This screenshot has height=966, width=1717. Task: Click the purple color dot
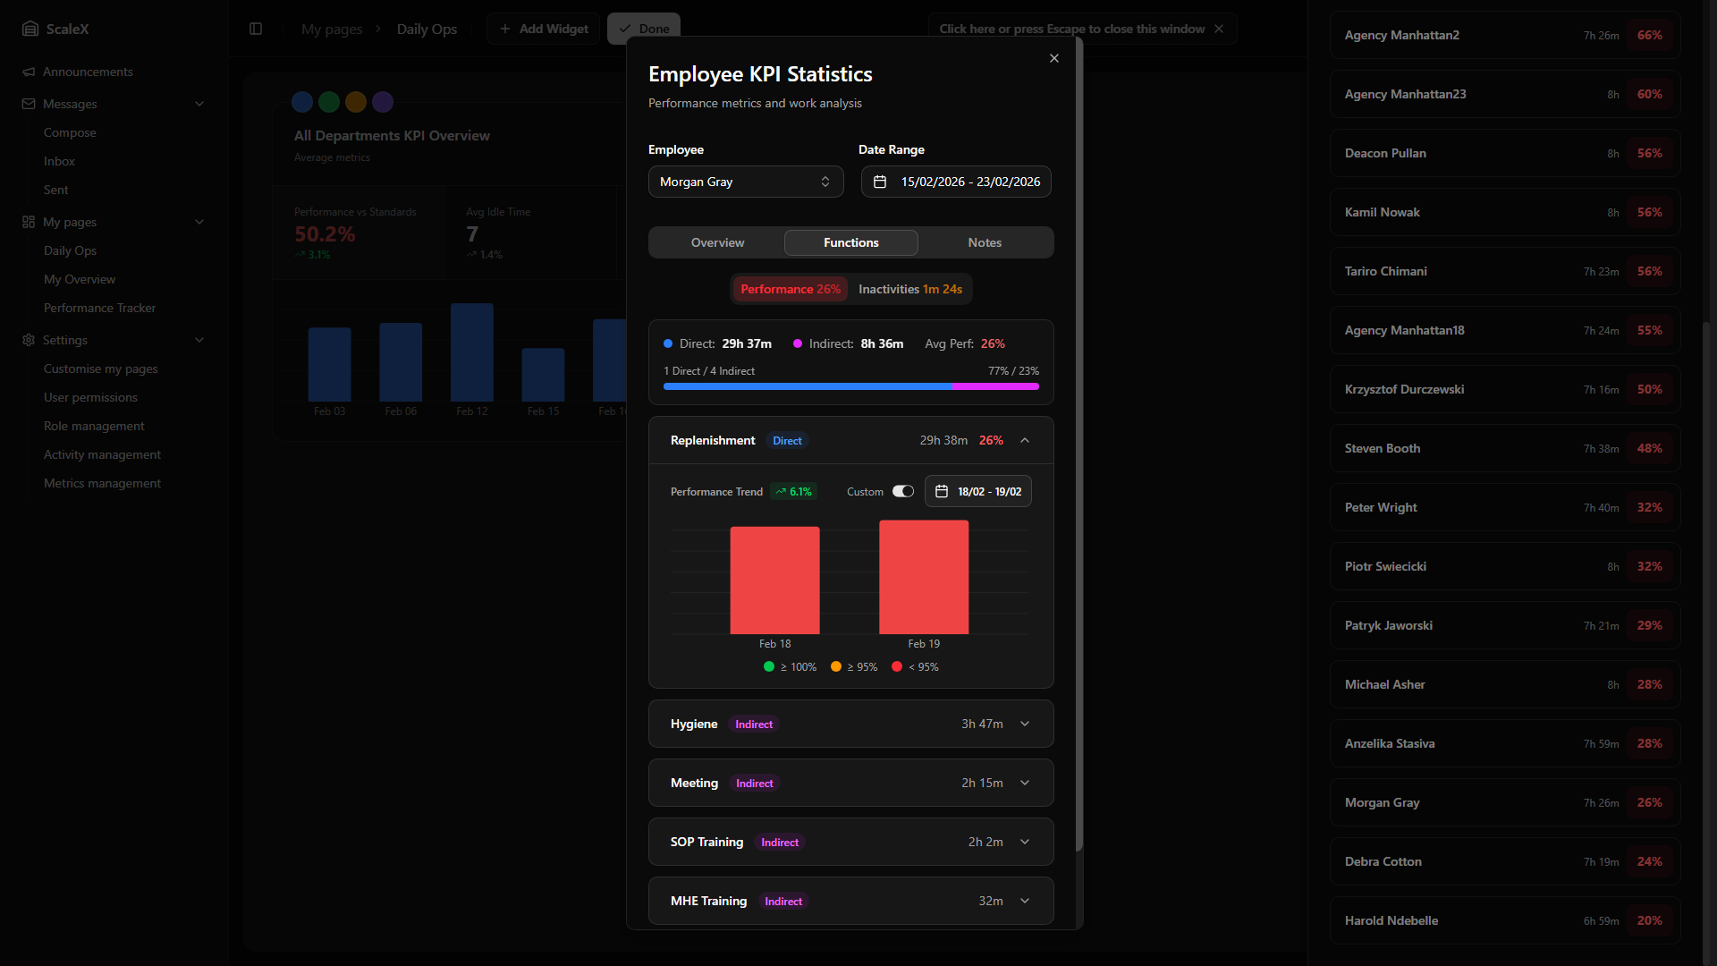(x=383, y=102)
